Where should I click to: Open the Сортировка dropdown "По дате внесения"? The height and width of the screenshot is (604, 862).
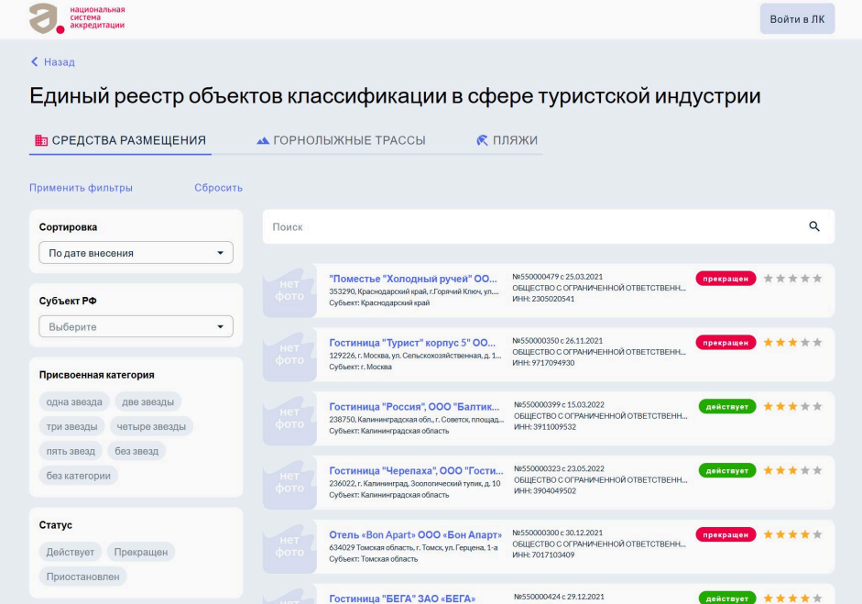pos(136,253)
